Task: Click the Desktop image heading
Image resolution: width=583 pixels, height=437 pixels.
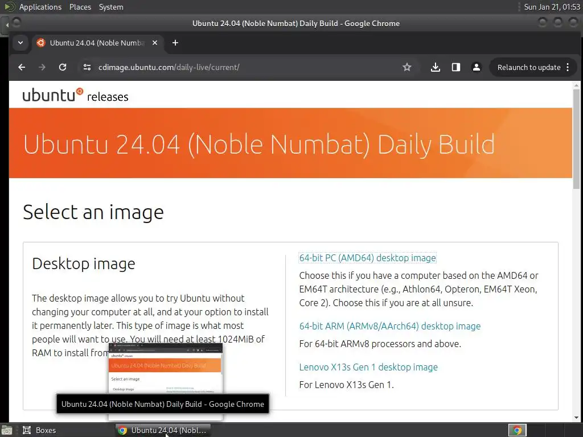Action: click(x=84, y=264)
